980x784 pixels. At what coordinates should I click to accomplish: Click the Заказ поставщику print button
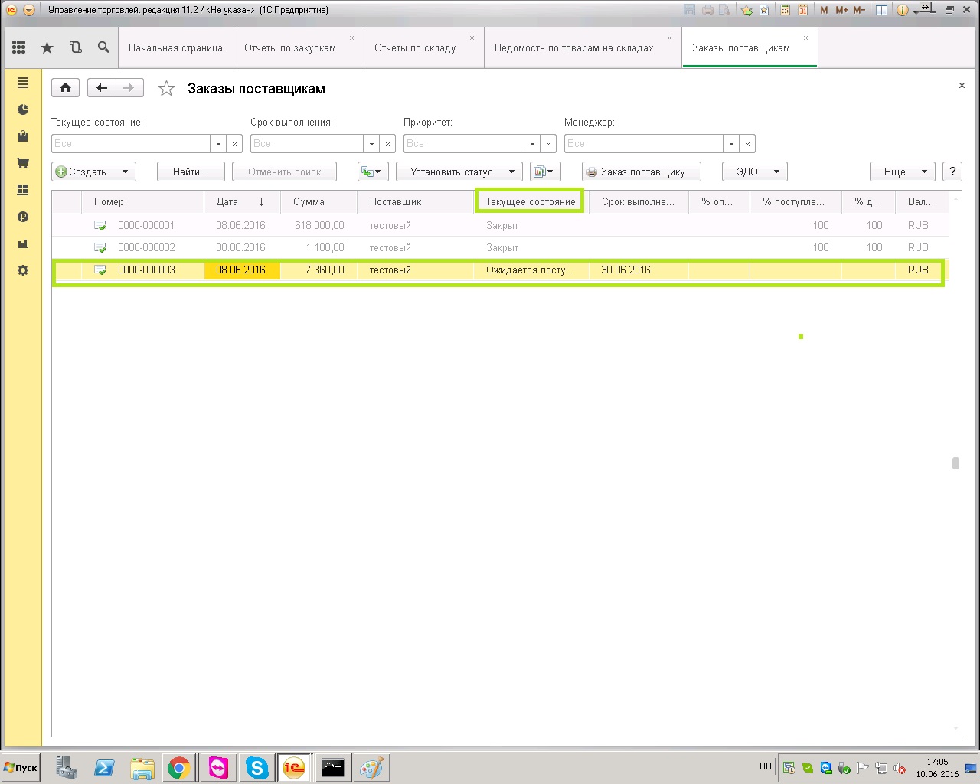click(x=642, y=171)
